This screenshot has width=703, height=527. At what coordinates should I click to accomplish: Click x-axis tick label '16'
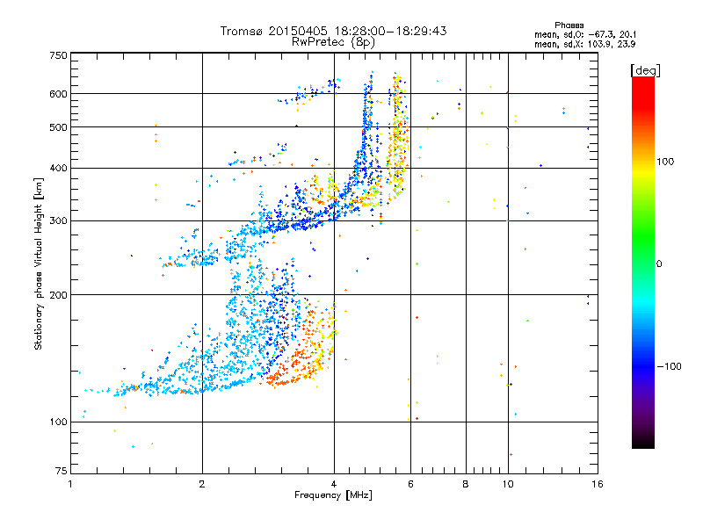point(598,484)
